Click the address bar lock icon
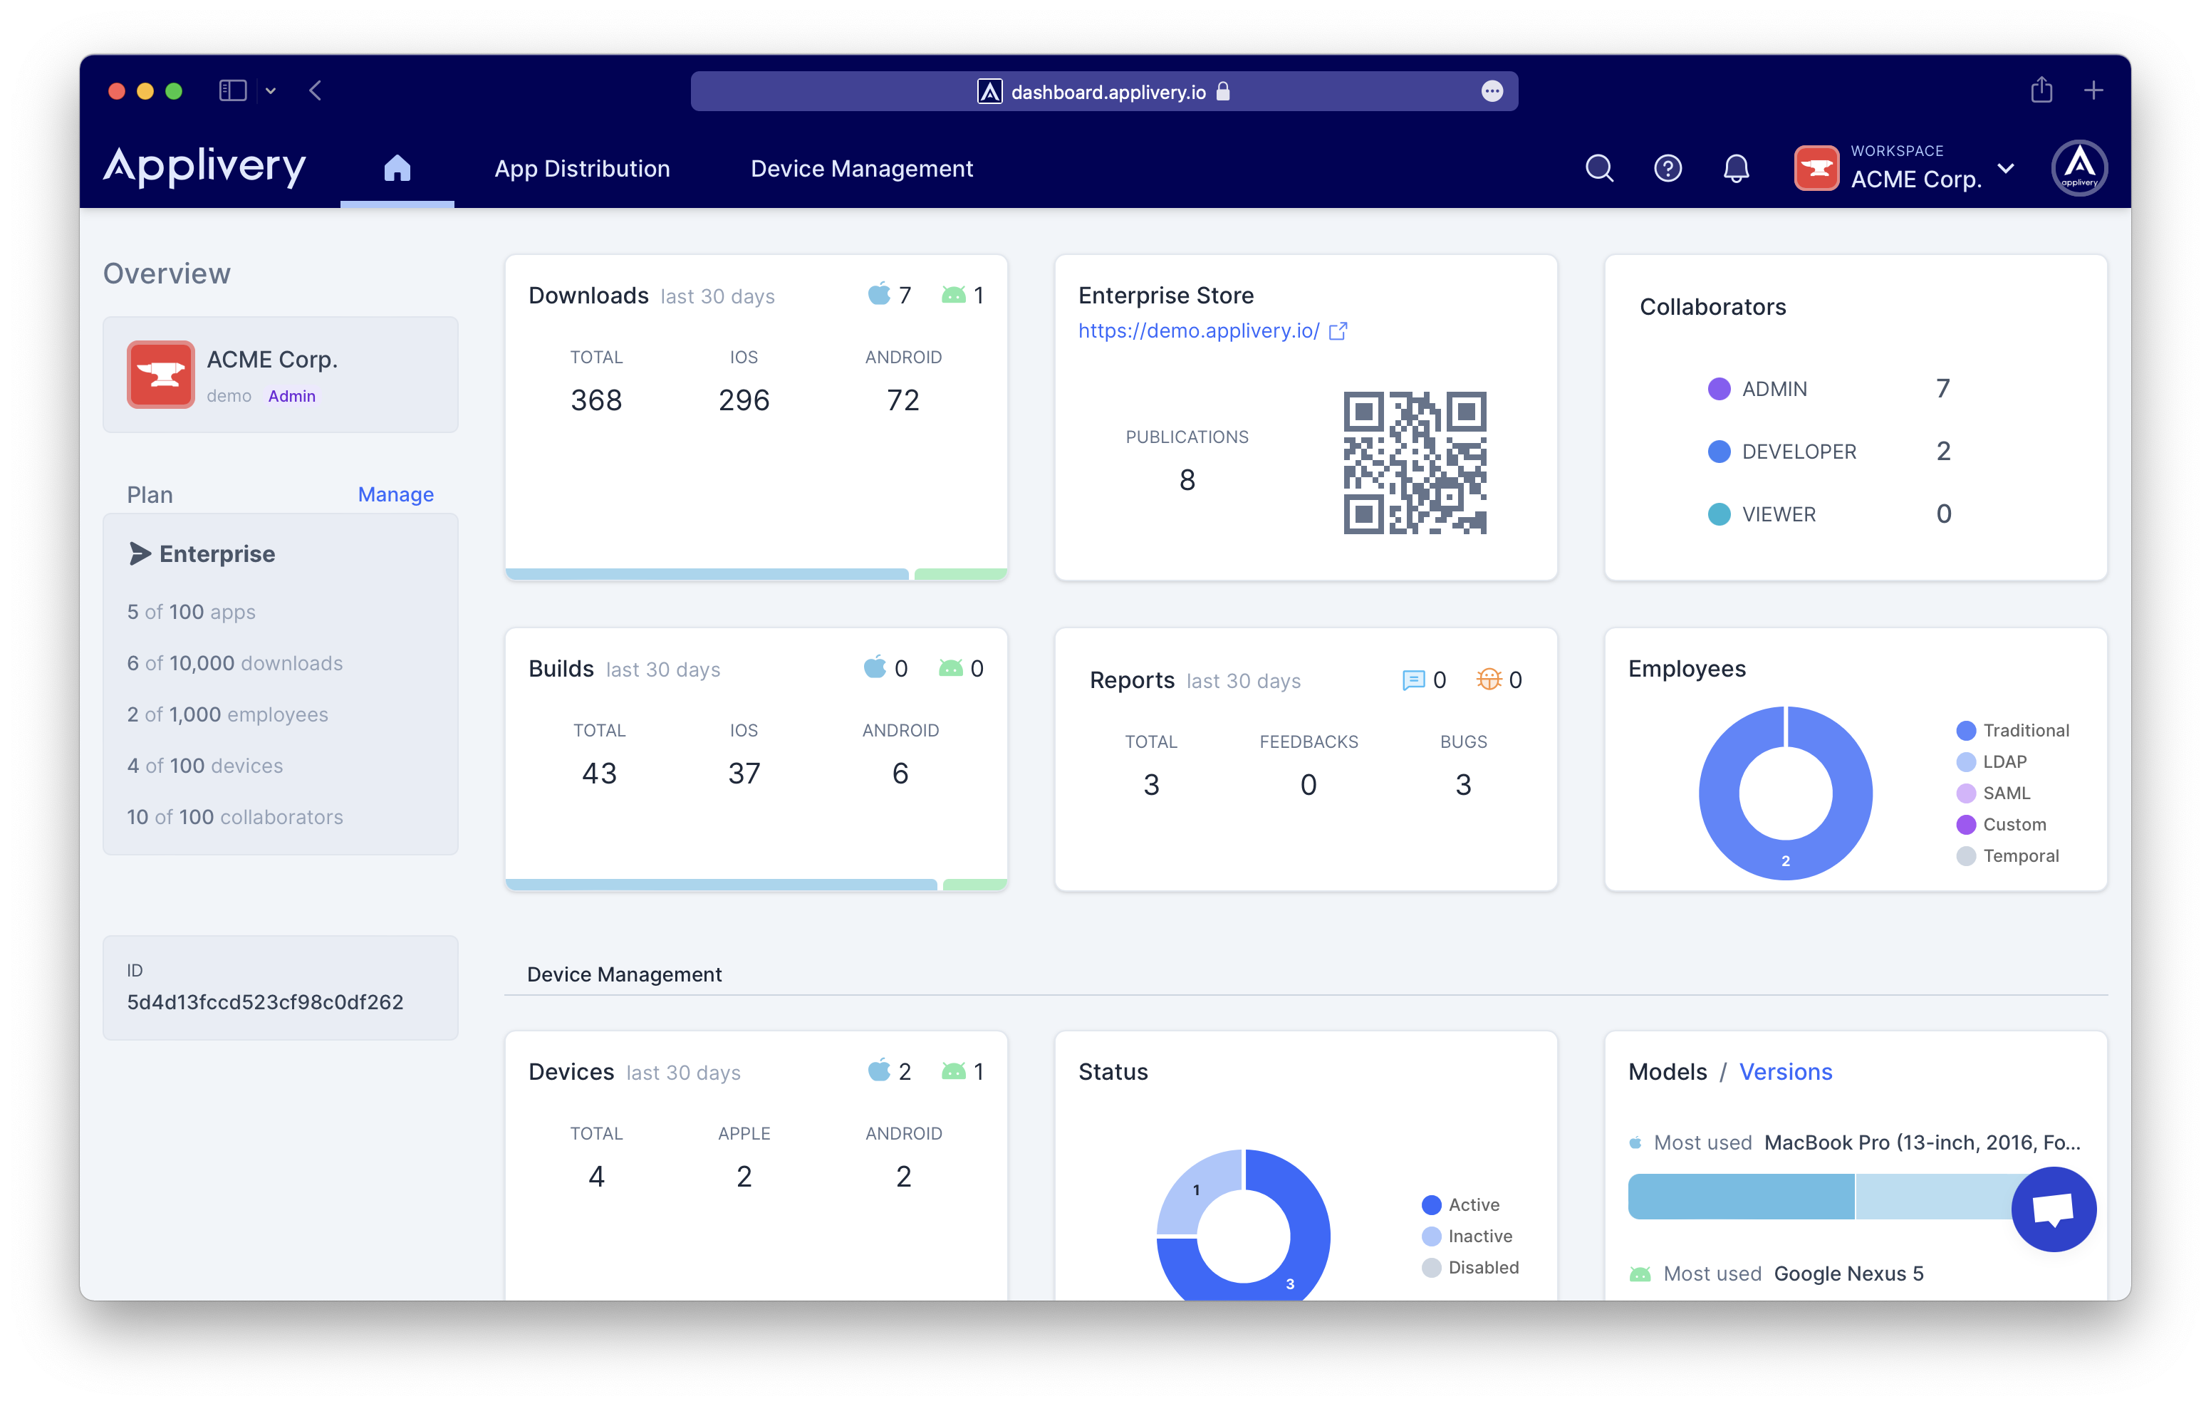Image resolution: width=2211 pixels, height=1406 pixels. [x=1223, y=91]
